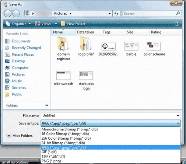Expand the Folders pane chevron
Screen dimensions: 186x164
click(47, 105)
